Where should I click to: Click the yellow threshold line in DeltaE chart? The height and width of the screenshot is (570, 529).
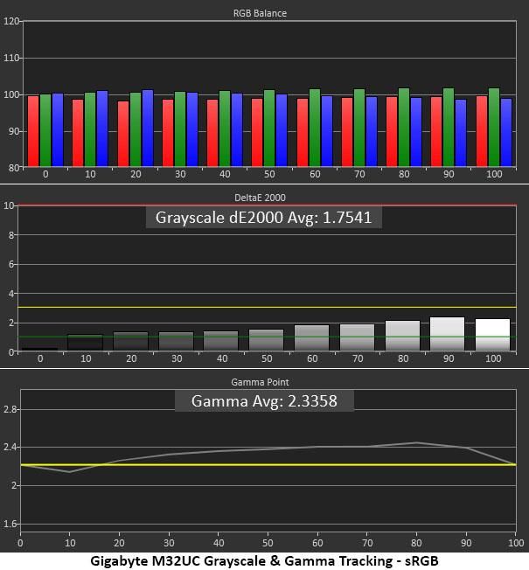(268, 308)
